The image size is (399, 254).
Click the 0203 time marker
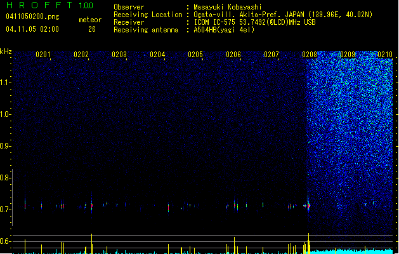click(x=119, y=54)
